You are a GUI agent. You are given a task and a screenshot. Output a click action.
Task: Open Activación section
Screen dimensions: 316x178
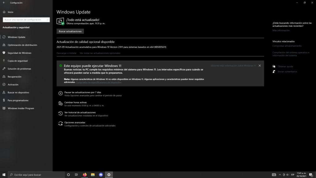[13, 85]
